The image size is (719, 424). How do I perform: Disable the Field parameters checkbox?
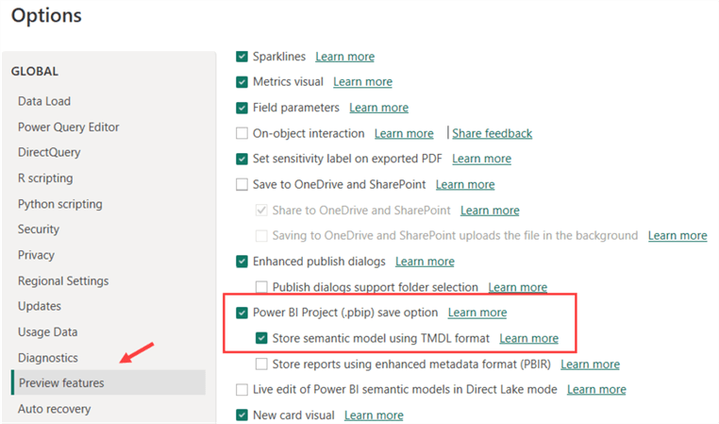pyautogui.click(x=242, y=108)
